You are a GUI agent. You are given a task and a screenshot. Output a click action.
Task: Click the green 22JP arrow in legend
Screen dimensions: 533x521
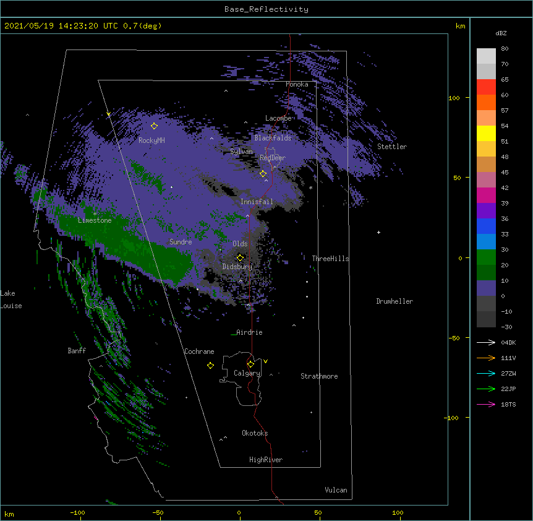pyautogui.click(x=486, y=389)
